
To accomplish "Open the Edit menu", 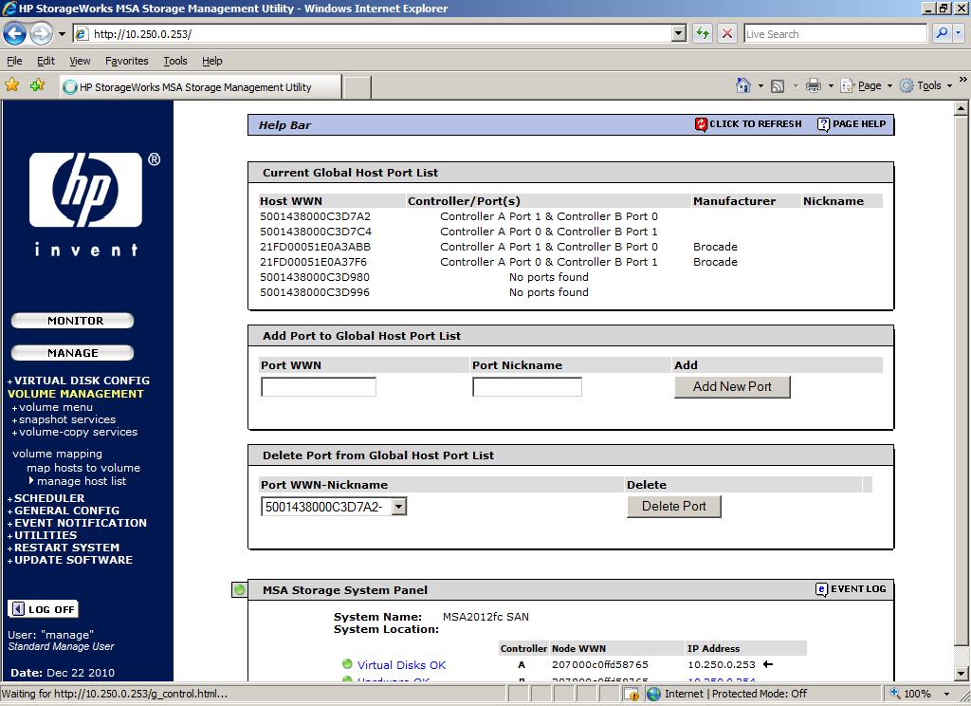I will pos(46,61).
